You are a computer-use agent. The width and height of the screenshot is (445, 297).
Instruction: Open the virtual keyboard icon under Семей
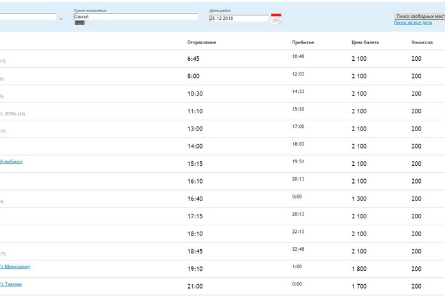[x=79, y=23]
